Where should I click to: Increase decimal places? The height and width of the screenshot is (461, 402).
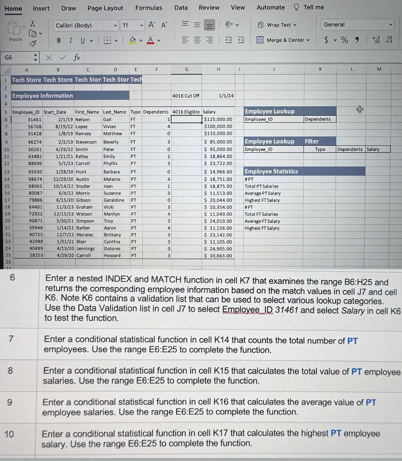[x=376, y=40]
